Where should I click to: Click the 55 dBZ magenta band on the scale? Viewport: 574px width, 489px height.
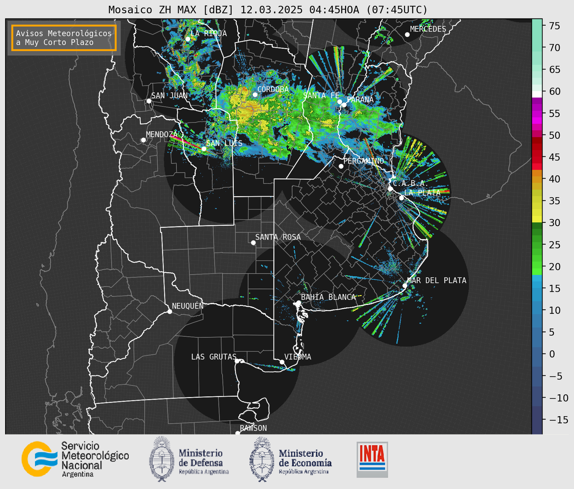(537, 114)
